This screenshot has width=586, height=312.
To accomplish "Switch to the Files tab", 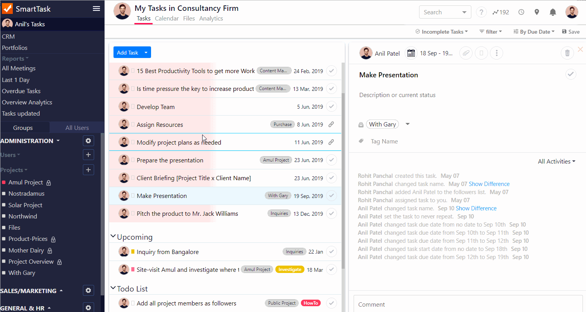I will coord(189,18).
